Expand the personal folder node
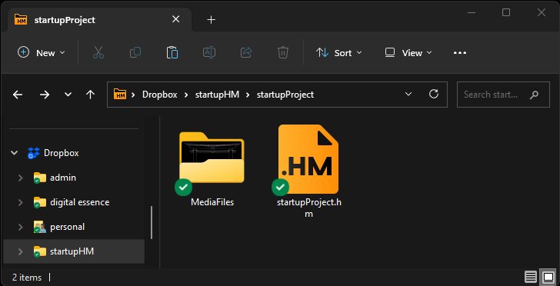The height and width of the screenshot is (286, 560). coord(21,227)
